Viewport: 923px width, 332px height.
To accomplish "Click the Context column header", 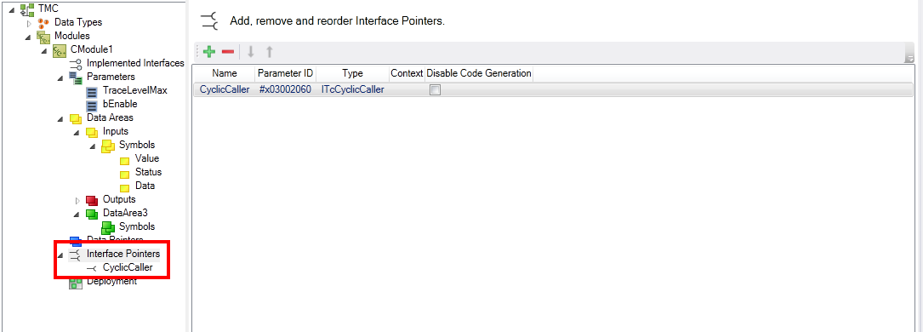I will point(407,73).
